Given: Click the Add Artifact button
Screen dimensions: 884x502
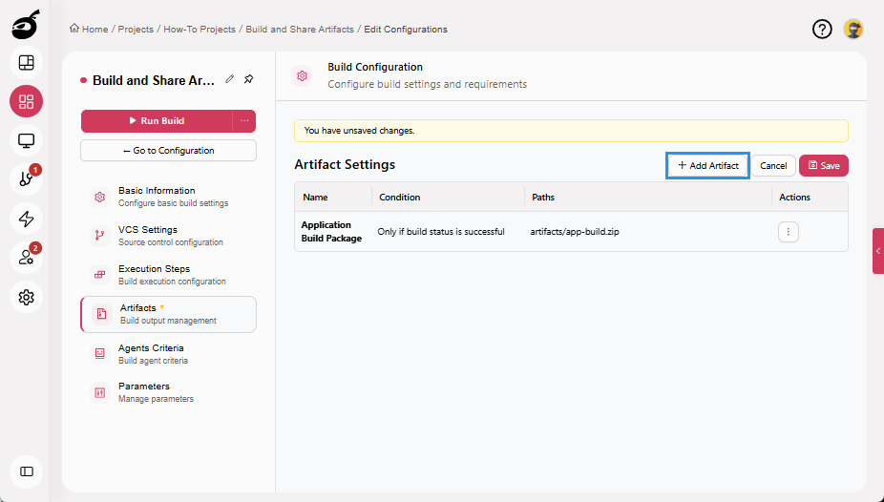Looking at the screenshot, I should pos(708,166).
